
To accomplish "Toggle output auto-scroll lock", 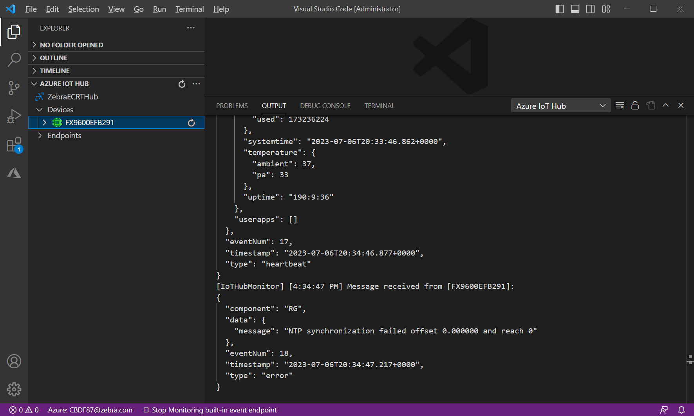I will [x=635, y=105].
